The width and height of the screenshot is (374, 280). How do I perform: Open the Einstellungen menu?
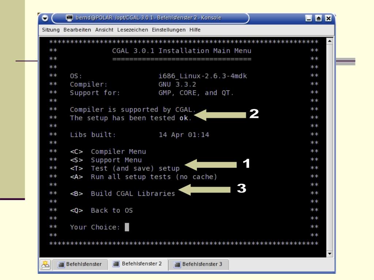pyautogui.click(x=169, y=30)
